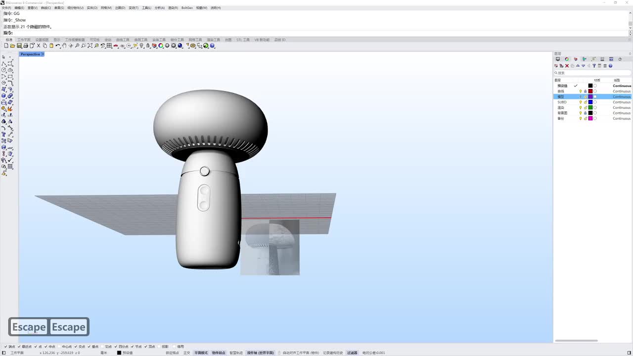Open the 文件(F) menu
Screen dimensions: 633x356
6,8
